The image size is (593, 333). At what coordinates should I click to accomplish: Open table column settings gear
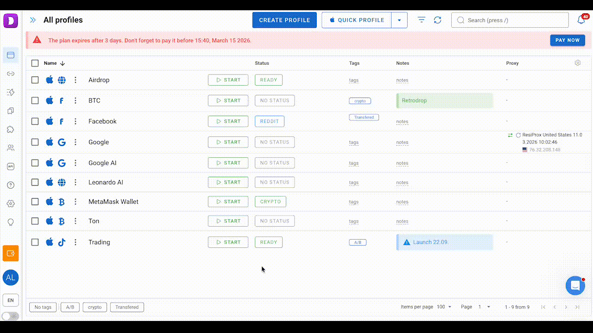point(577,63)
